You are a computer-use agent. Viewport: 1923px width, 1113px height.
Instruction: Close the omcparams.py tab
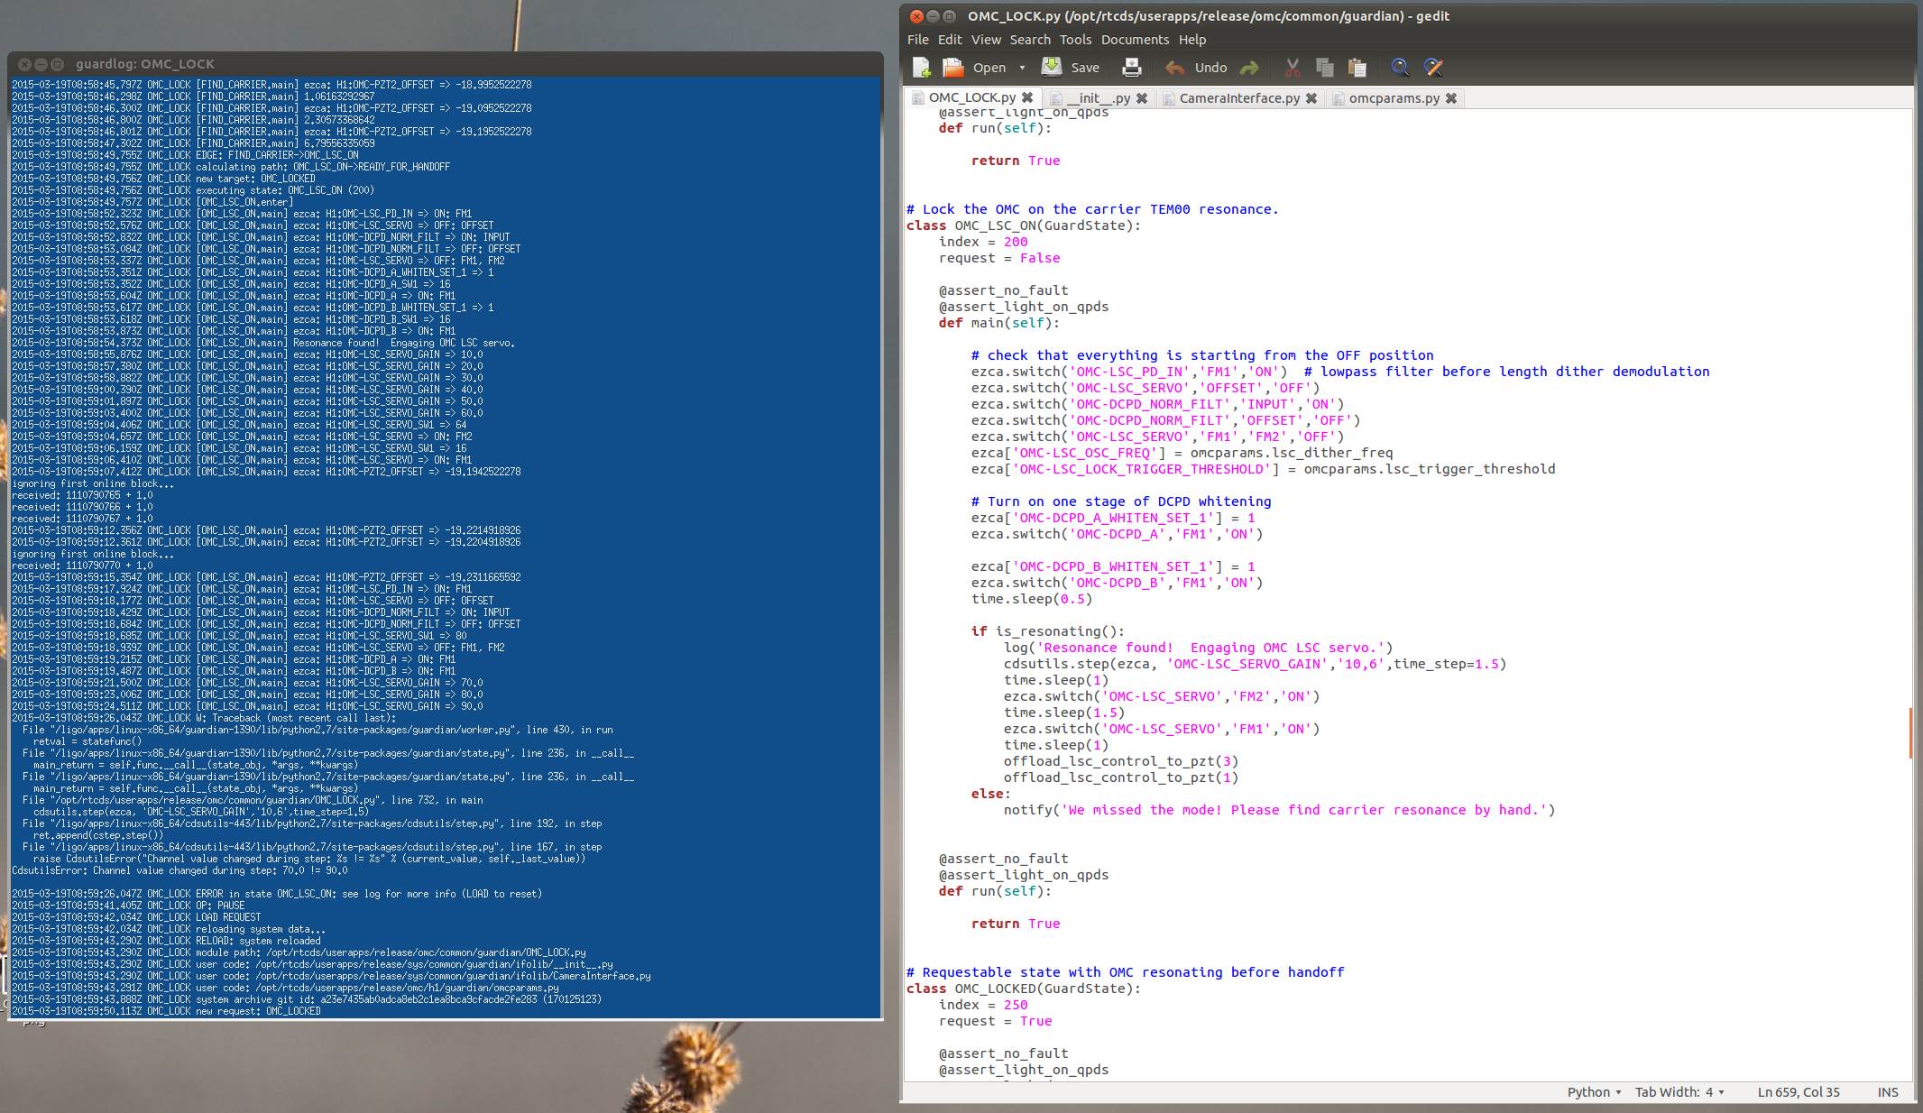click(x=1451, y=98)
